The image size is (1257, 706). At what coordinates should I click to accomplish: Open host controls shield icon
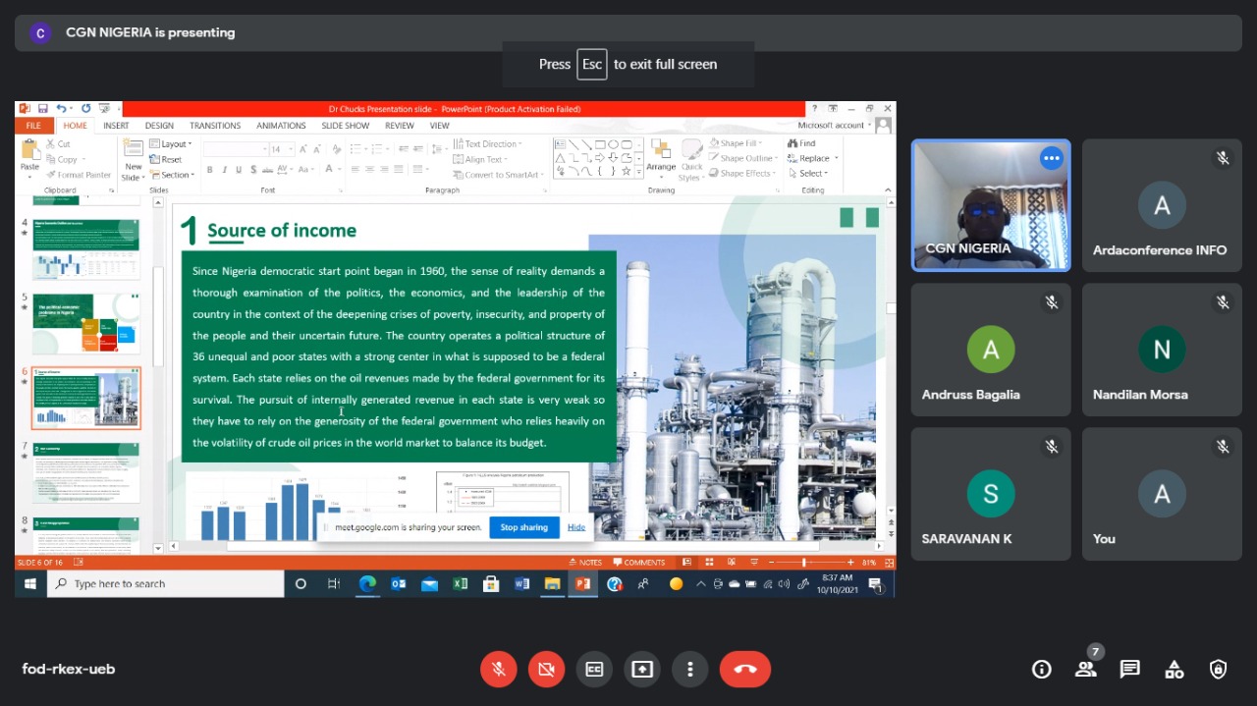pos(1219,669)
